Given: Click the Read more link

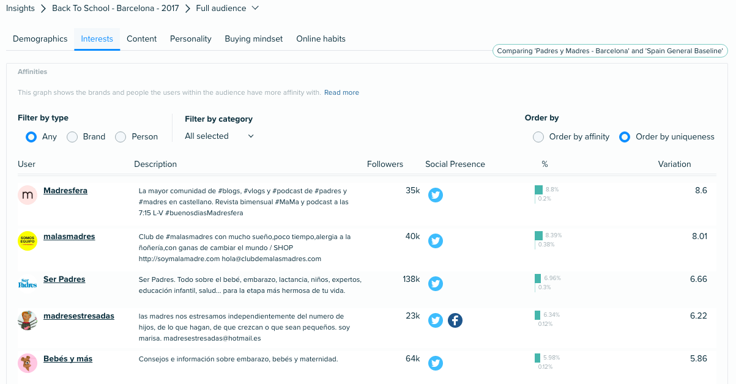Looking at the screenshot, I should 341,92.
